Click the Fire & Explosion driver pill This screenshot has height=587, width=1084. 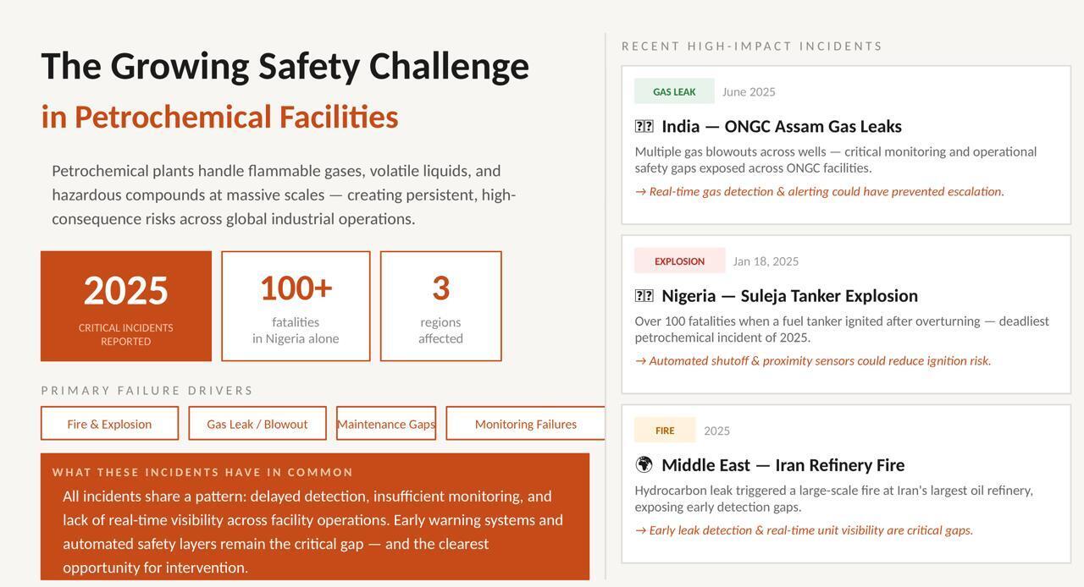(109, 424)
